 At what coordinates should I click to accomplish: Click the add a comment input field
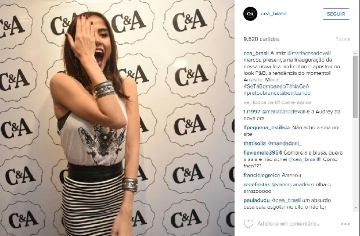pos(289,224)
